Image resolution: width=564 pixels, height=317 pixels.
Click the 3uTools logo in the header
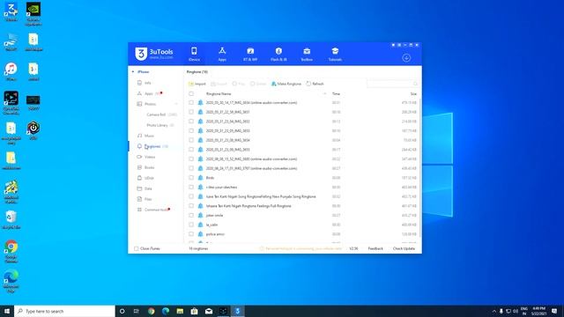coord(154,54)
